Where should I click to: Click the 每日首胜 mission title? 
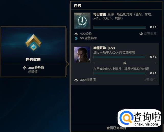(100, 14)
